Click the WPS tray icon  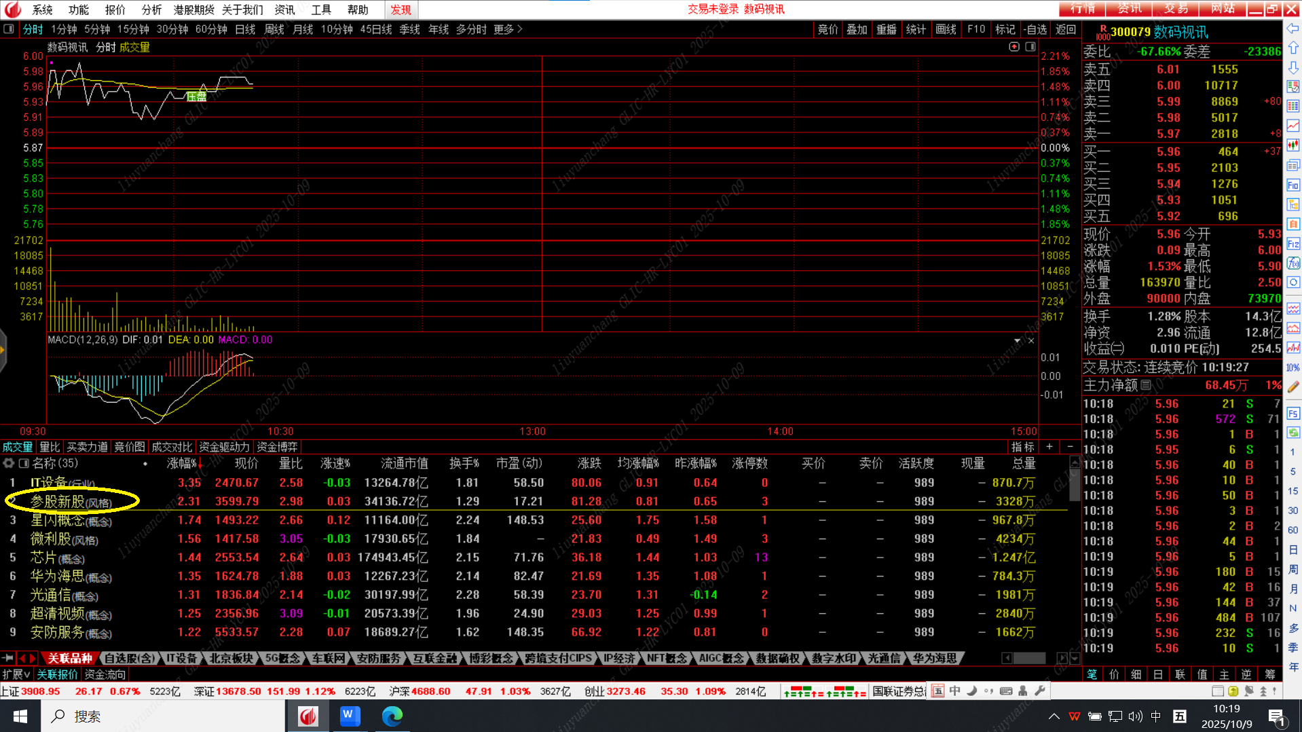click(x=1075, y=716)
